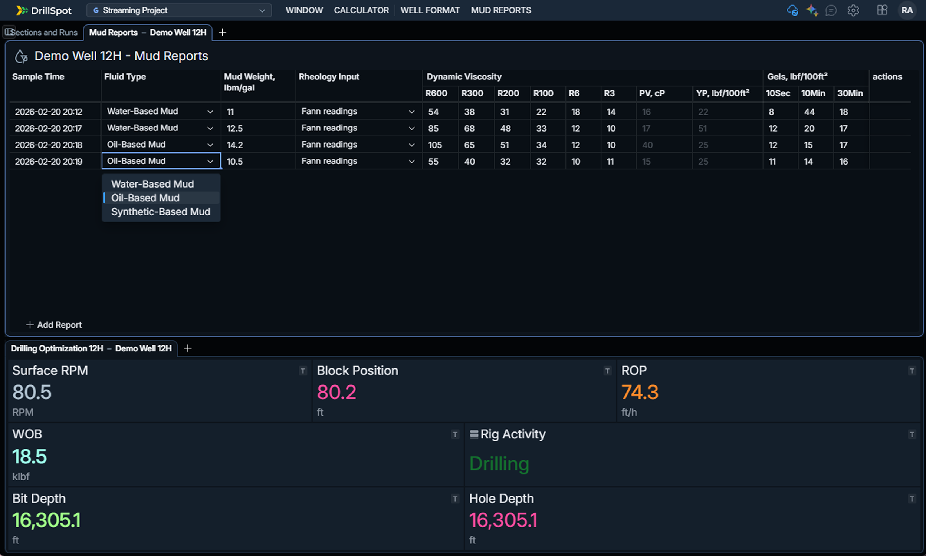Click the T icon on ROP widget
The image size is (926, 556).
[912, 371]
